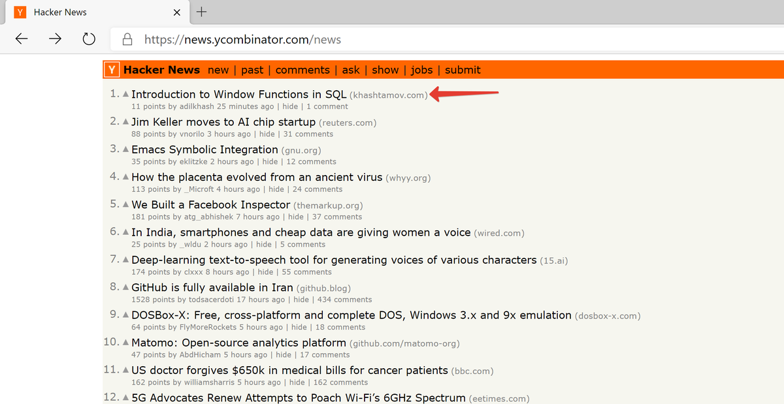The image size is (784, 404).
Task: Click '17 hours ago' timestamp link
Action: (261, 300)
